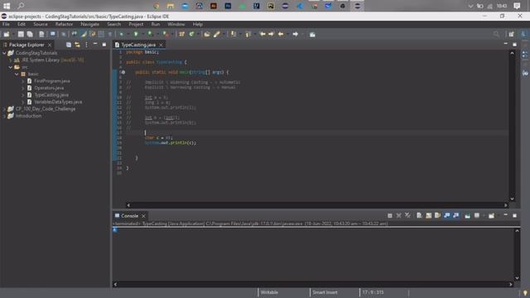Click the Forward navigation arrow in toolbar
530x298 pixels.
pos(296,34)
